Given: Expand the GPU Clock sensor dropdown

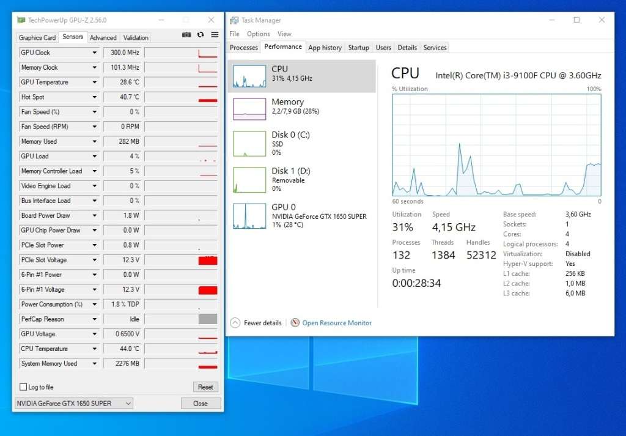Looking at the screenshot, I should click(x=94, y=53).
